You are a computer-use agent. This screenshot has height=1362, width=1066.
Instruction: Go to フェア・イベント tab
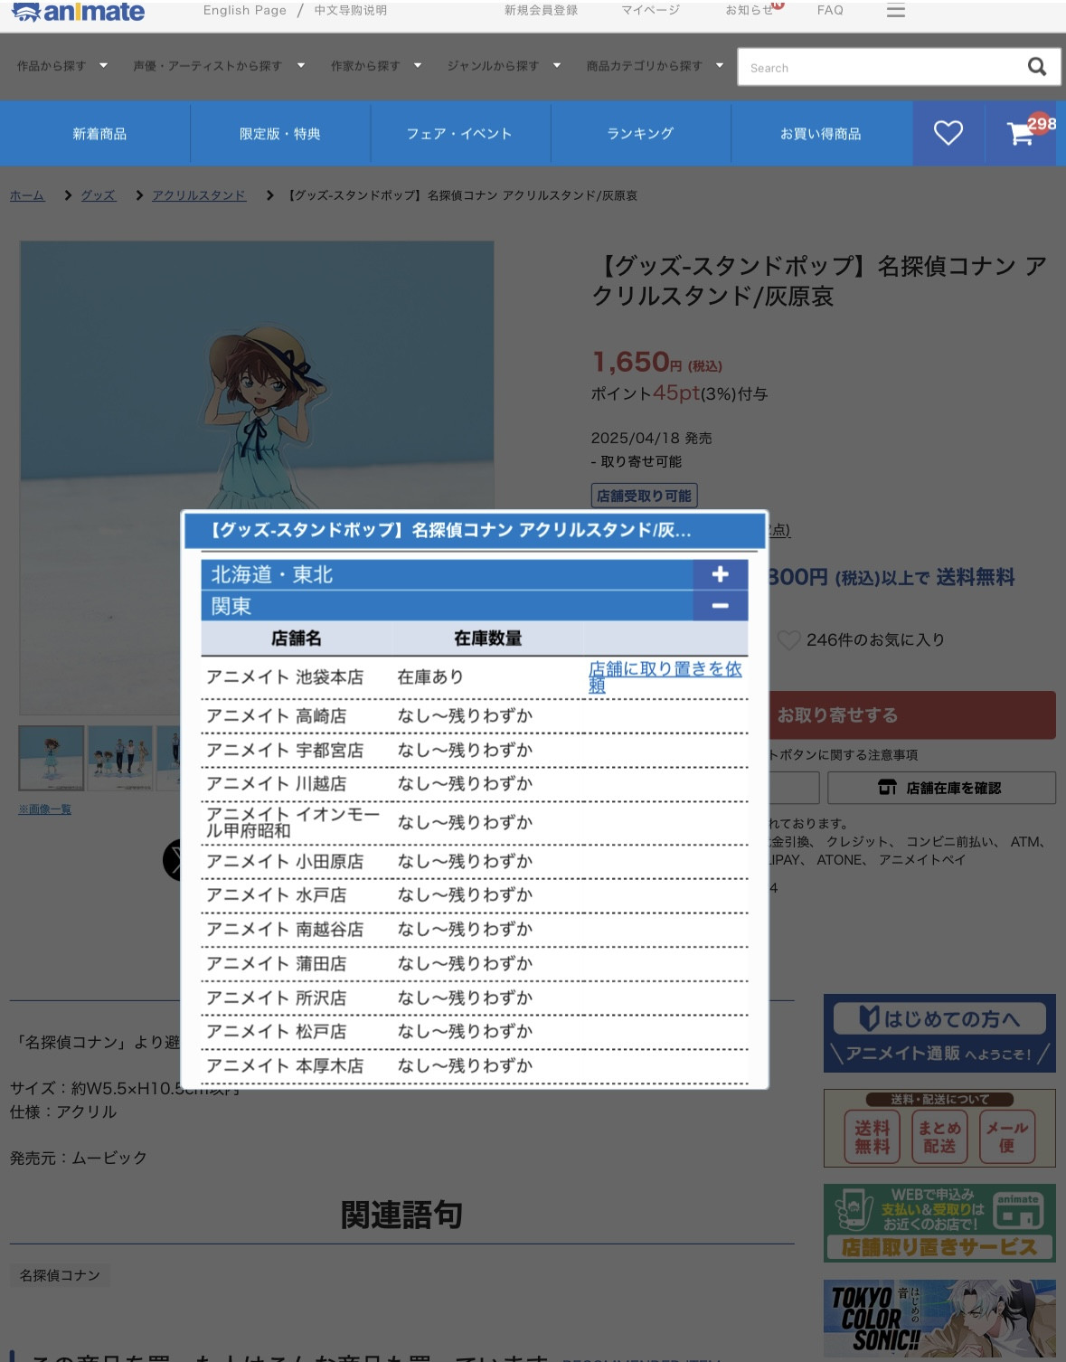tap(459, 133)
